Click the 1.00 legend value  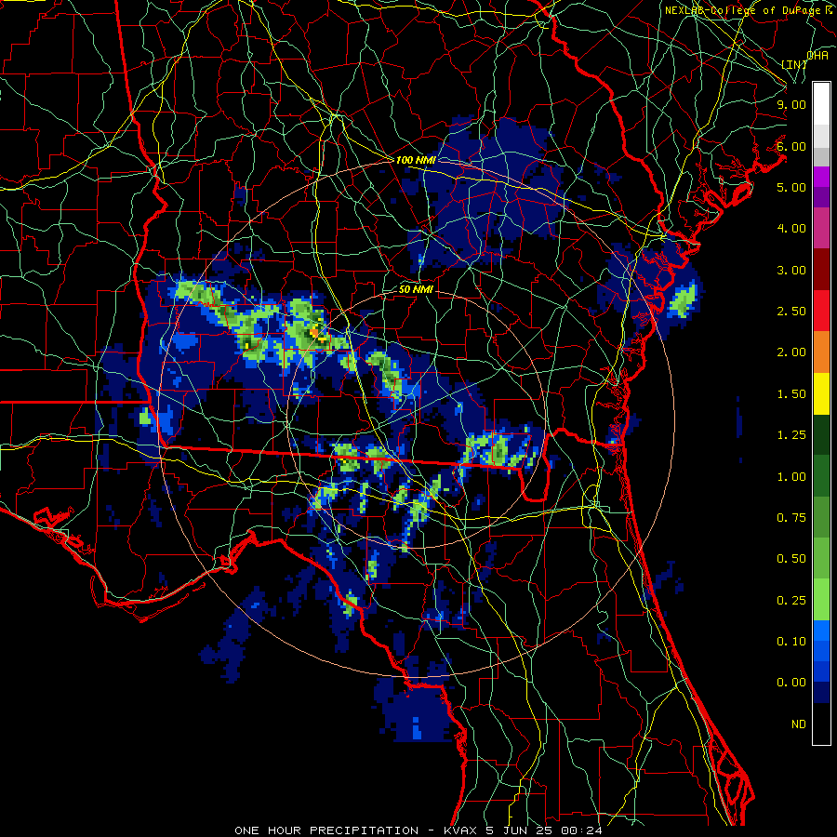point(791,477)
